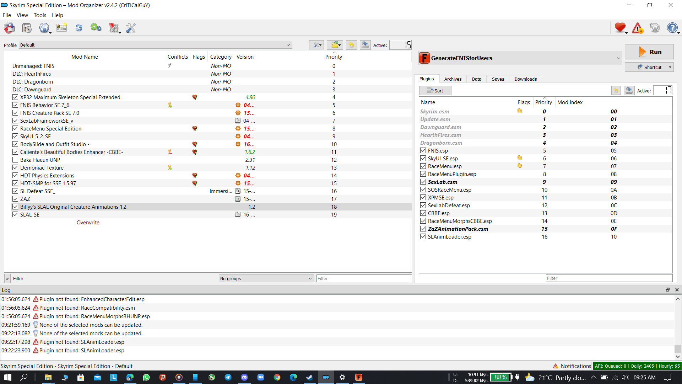Switch to the Archives tab

[x=453, y=79]
